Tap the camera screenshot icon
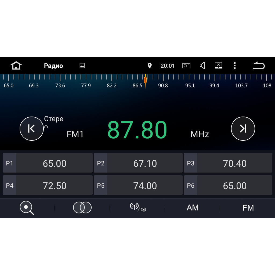Viewport: 275px width, 275px height. click(x=186, y=66)
